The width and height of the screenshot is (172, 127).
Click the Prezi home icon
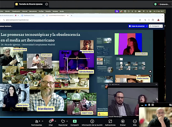click(x=150, y=72)
